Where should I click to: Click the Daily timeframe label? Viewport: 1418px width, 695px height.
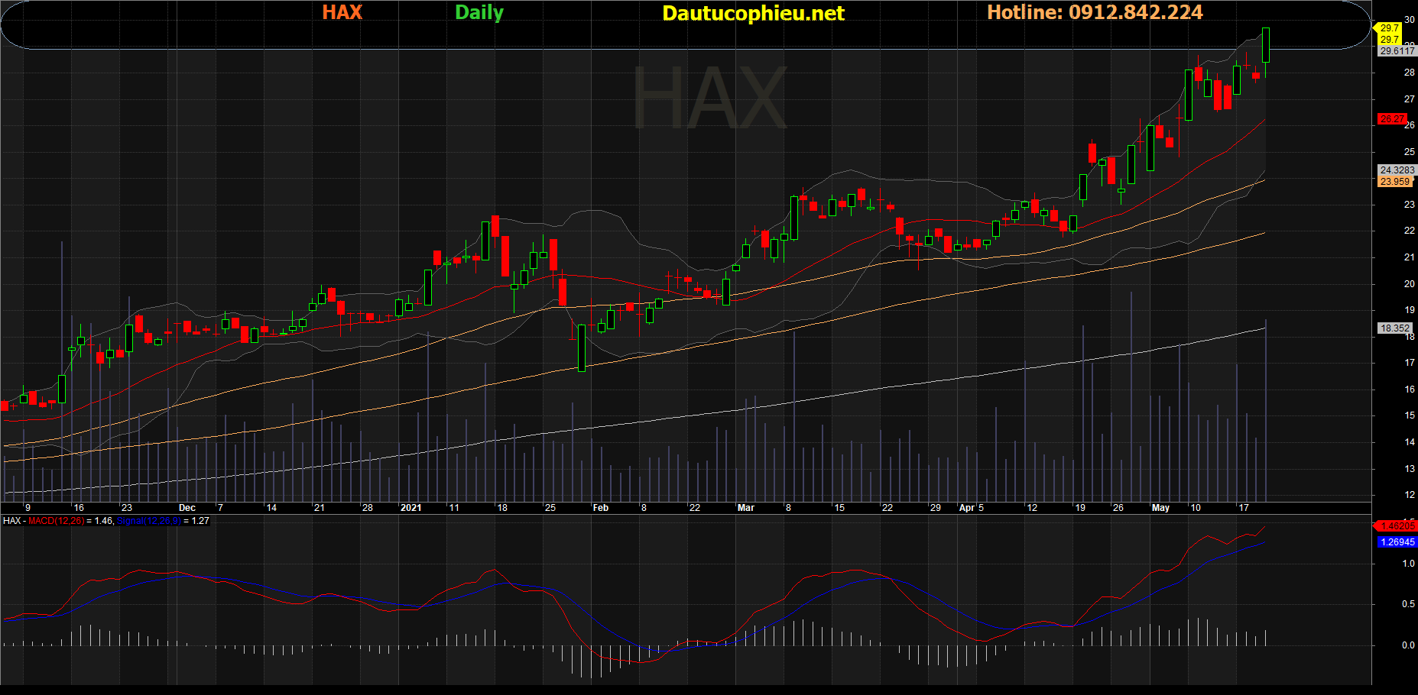click(479, 12)
